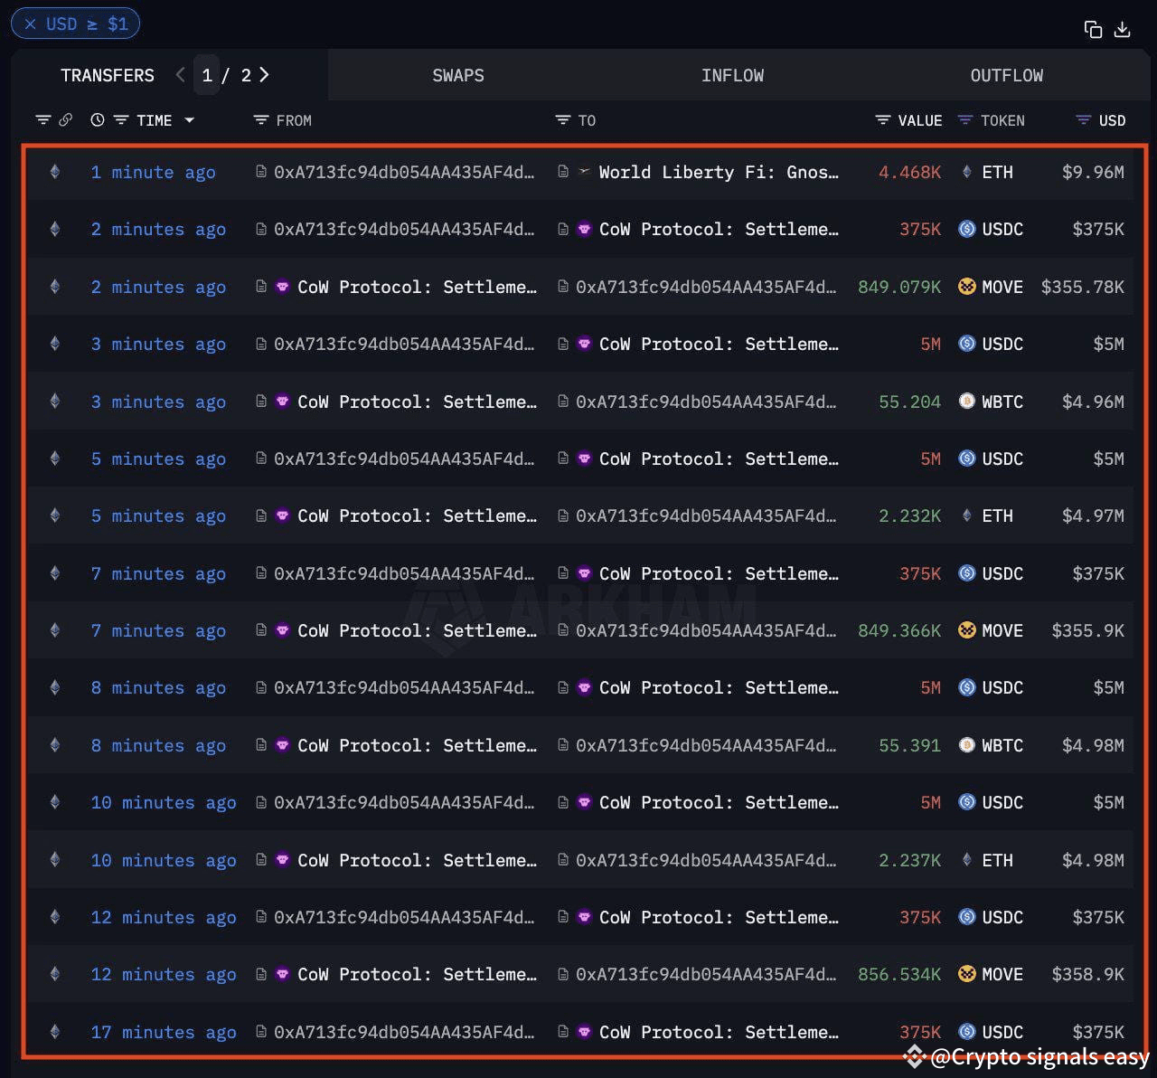Switch to the SWAPS tab
The height and width of the screenshot is (1078, 1157).
458,75
